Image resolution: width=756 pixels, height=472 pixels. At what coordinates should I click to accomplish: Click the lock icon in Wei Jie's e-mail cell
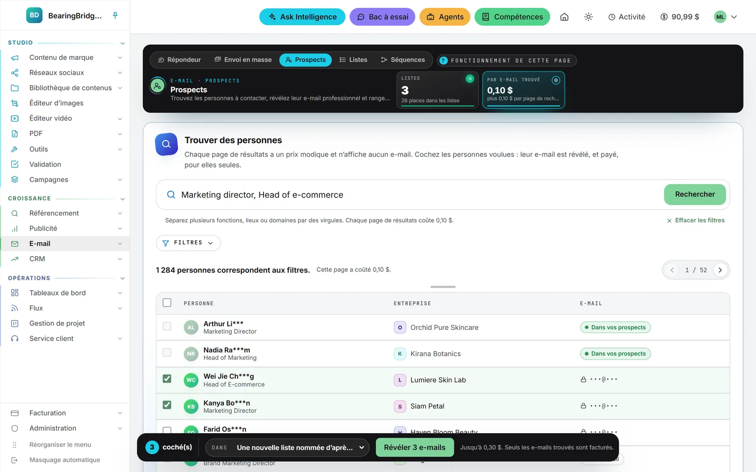pyautogui.click(x=583, y=380)
